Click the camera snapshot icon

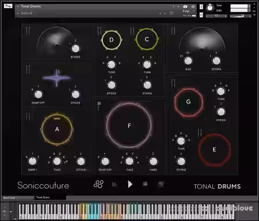(185, 6)
